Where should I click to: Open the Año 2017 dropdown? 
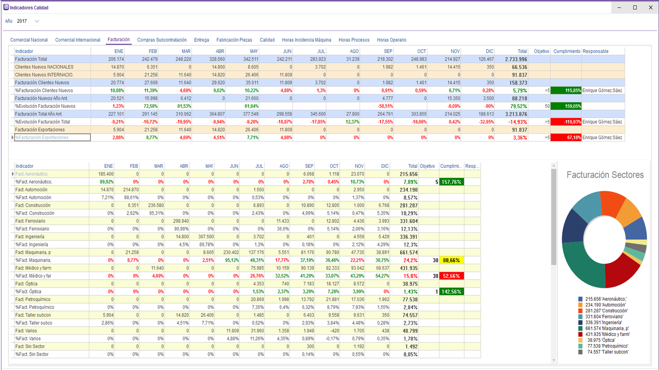(x=37, y=21)
